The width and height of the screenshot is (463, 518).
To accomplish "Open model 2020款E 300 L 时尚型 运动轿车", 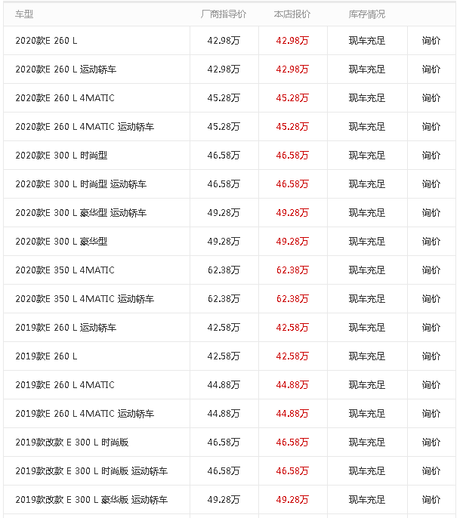I will pos(81,184).
